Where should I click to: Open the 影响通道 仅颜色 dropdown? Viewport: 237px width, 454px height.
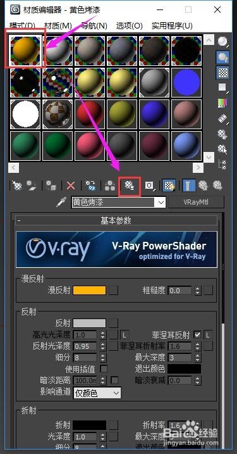click(x=97, y=393)
